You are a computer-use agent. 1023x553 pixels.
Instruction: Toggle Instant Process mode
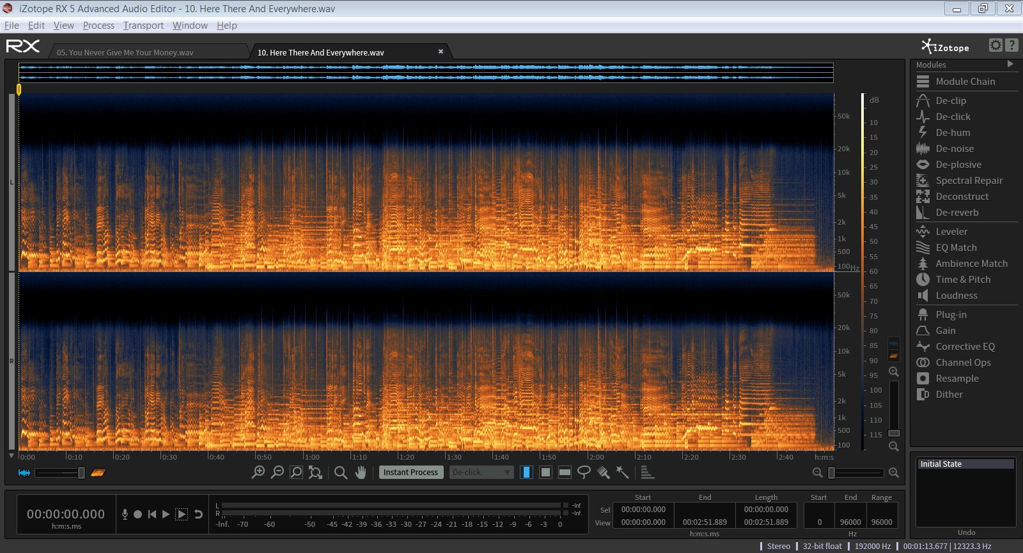411,473
